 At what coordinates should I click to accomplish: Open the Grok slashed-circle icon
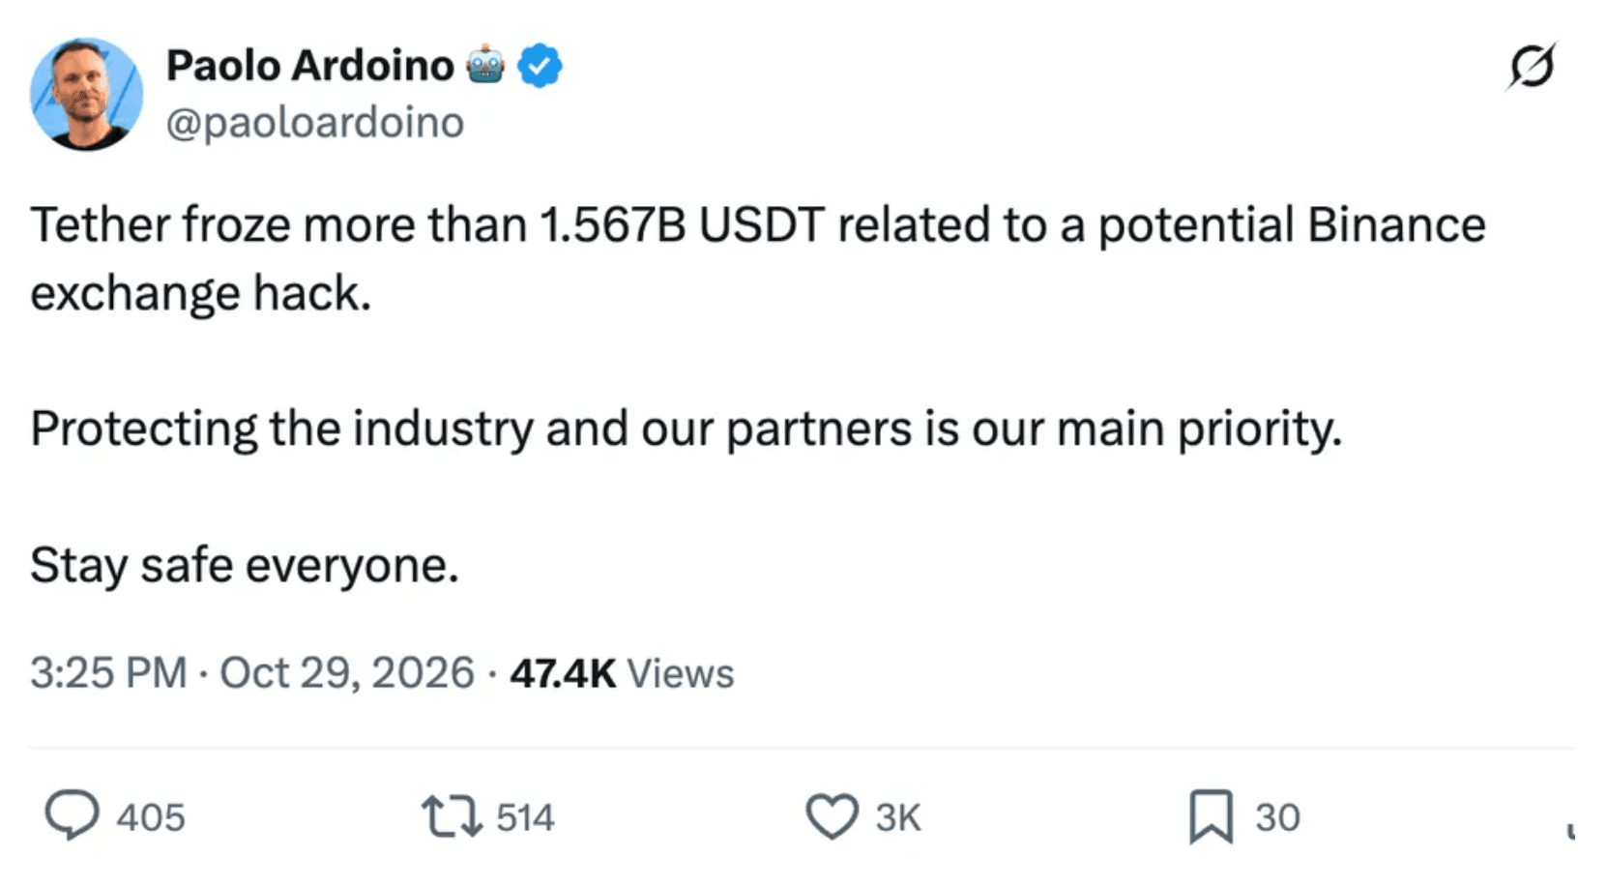(x=1533, y=66)
